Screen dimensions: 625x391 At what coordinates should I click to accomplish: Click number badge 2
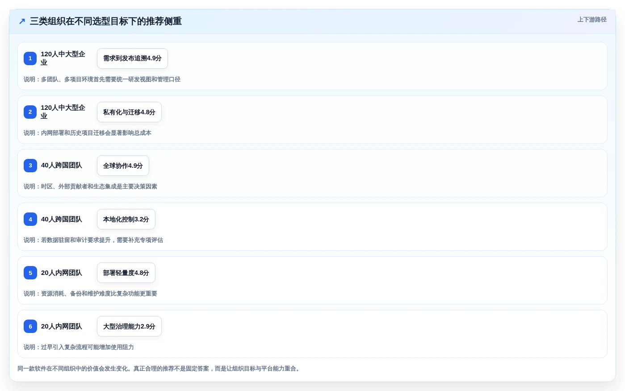tap(30, 112)
